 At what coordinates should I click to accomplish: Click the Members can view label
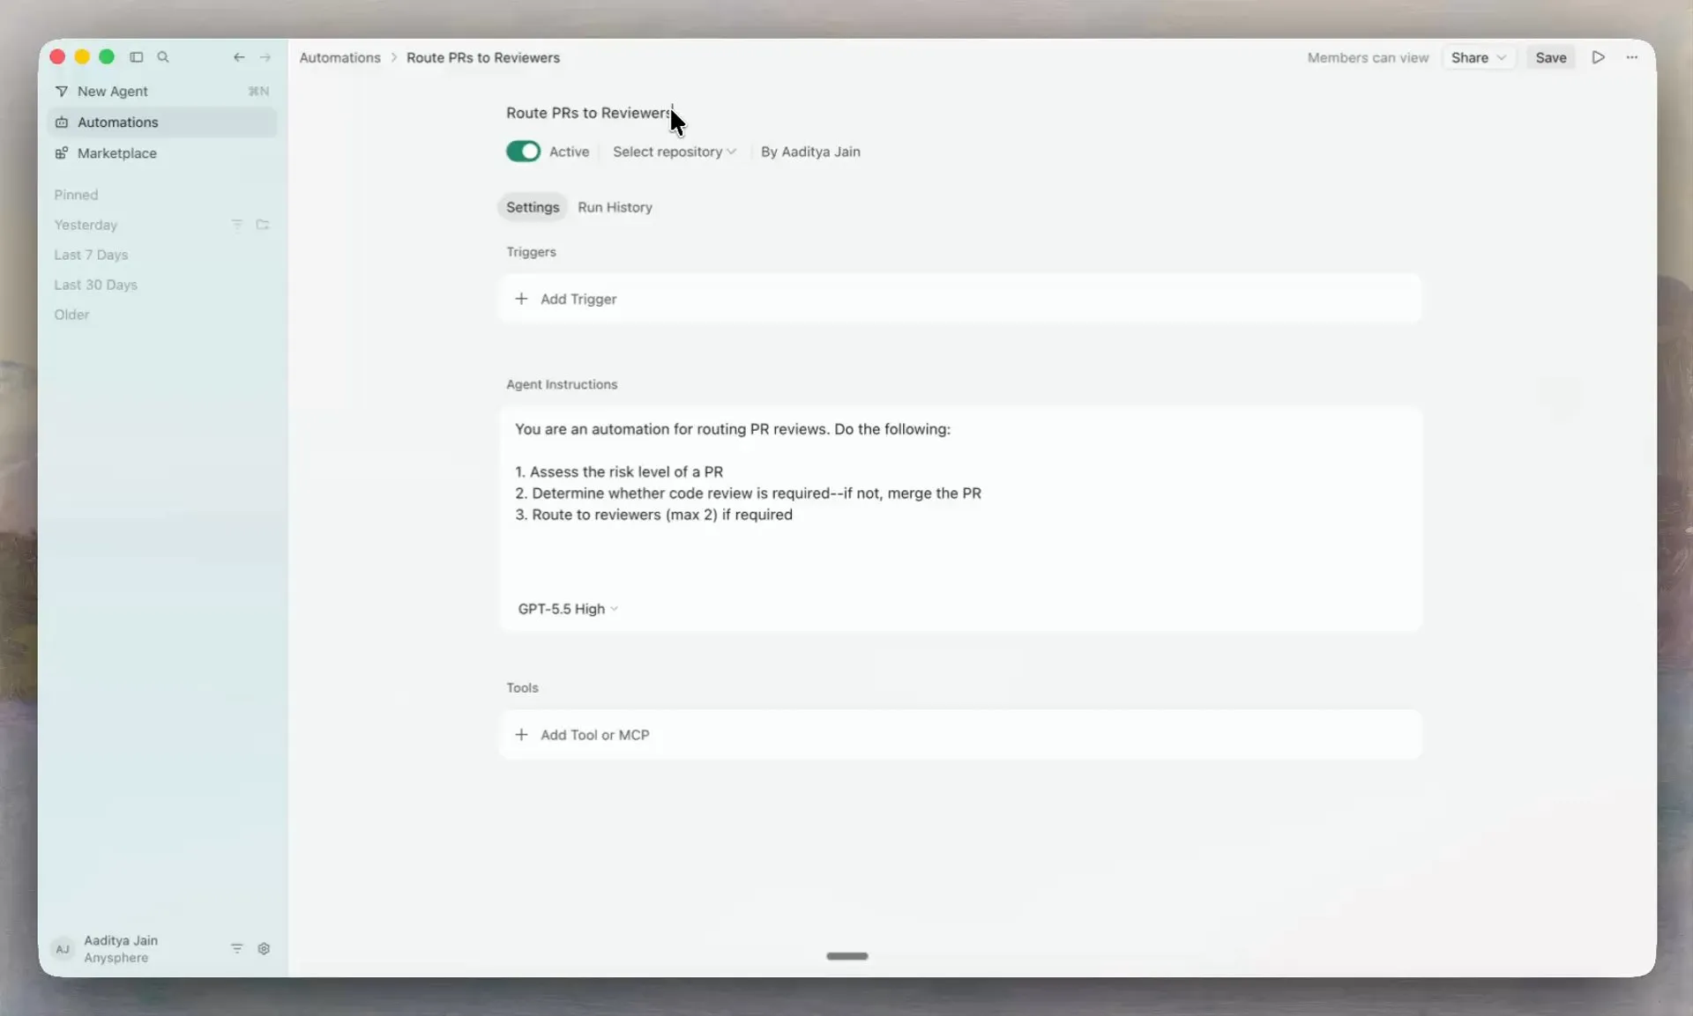pos(1368,57)
